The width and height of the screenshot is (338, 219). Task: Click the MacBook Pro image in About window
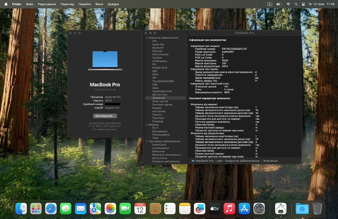coord(105,61)
